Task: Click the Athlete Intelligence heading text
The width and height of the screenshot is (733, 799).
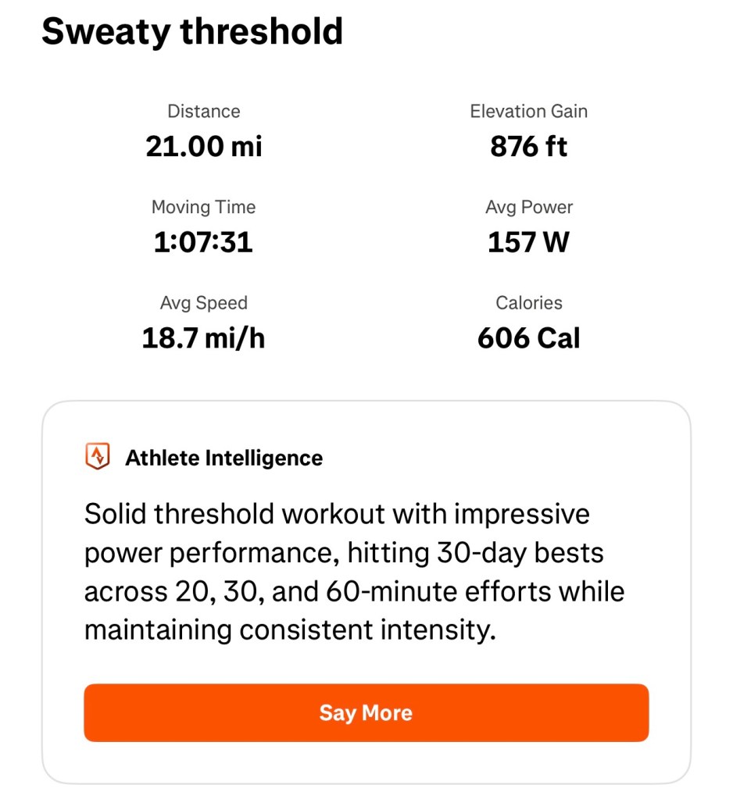Action: [224, 458]
